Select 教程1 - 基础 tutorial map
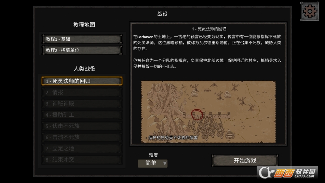The image size is (325, 183). [82, 39]
